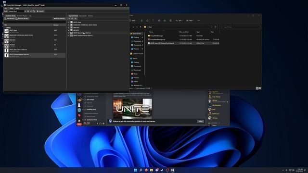Select UNITE Extreme Stance Add-on icon in available list
This screenshot has width=308, height=173.
point(6,55)
